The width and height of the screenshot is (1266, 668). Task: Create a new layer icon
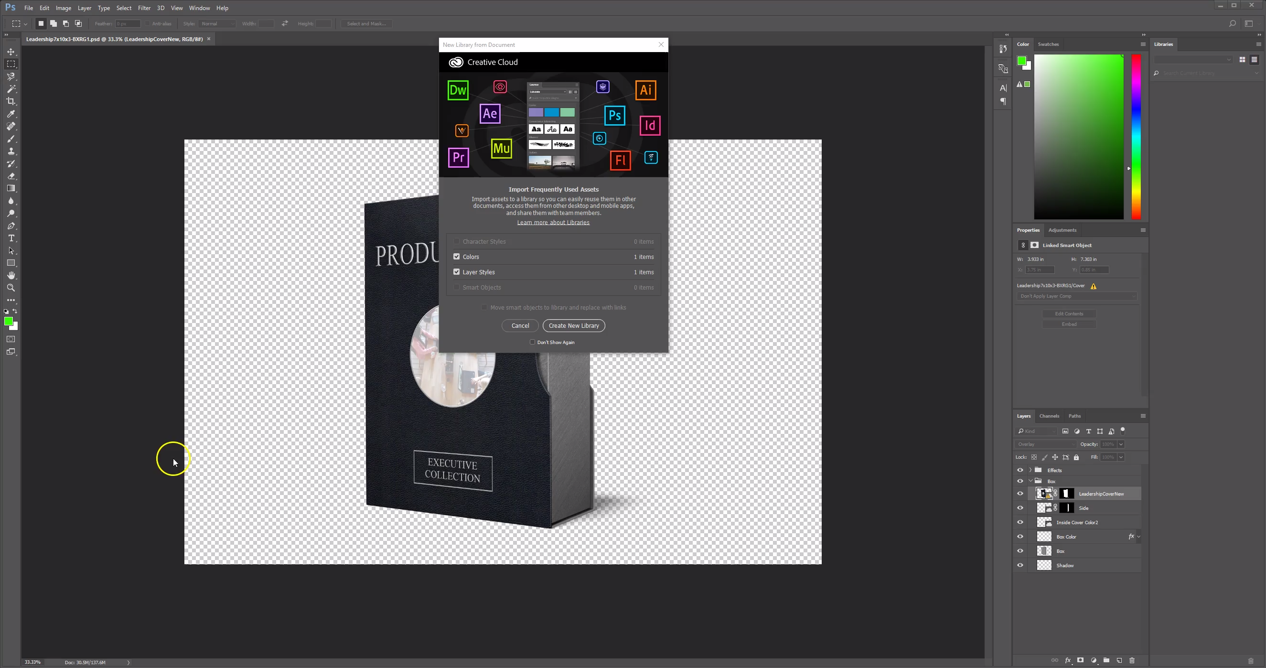1119,660
